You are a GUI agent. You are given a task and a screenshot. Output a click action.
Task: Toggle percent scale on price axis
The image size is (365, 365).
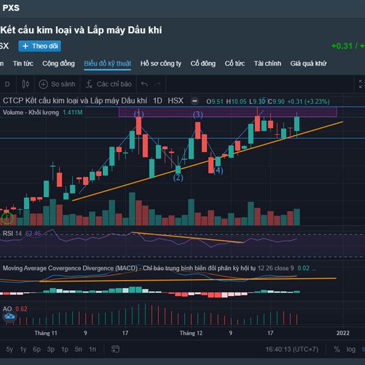click(336, 349)
